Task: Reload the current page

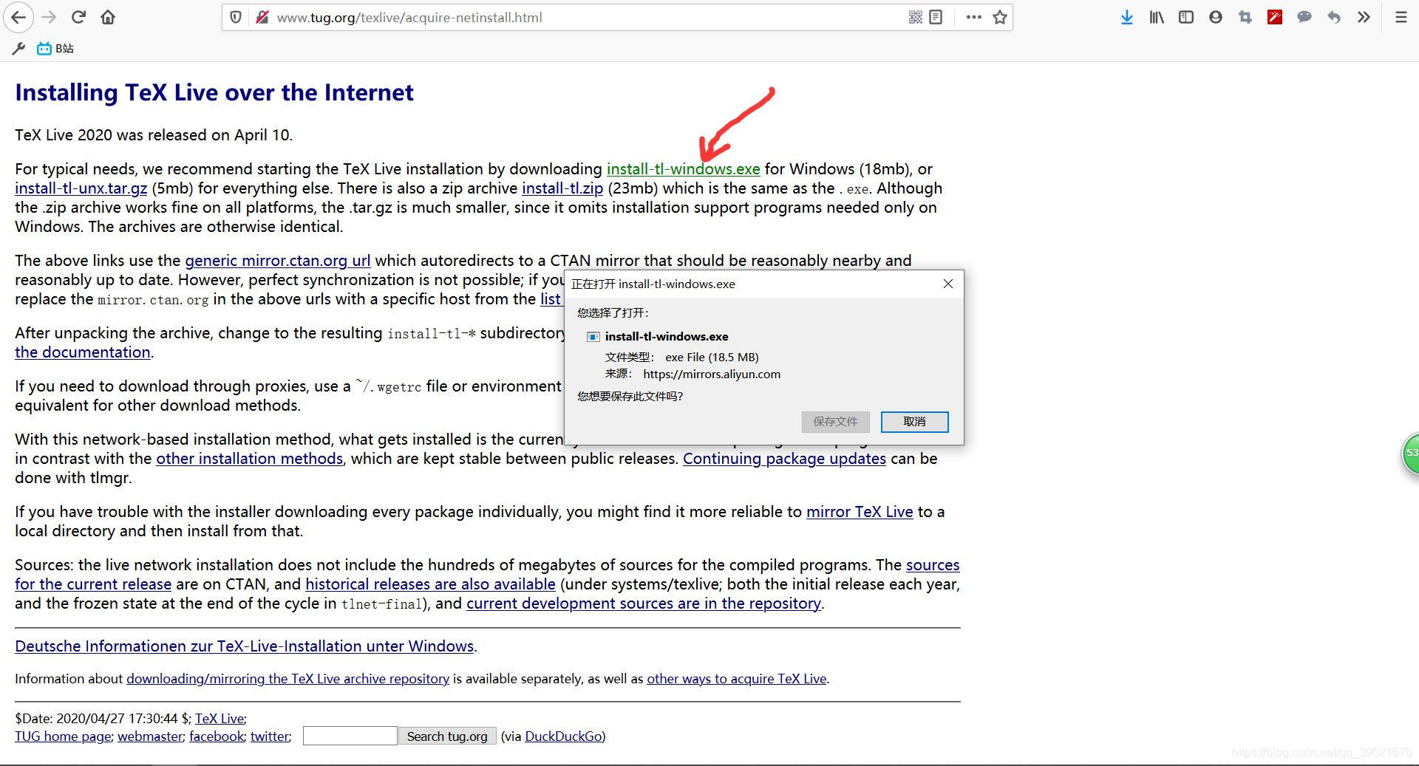Action: (78, 17)
